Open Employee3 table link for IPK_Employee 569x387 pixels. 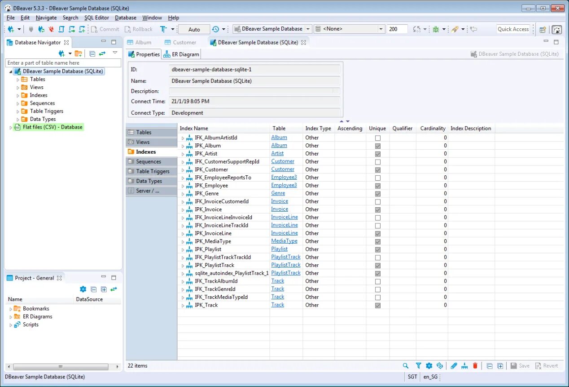click(284, 185)
